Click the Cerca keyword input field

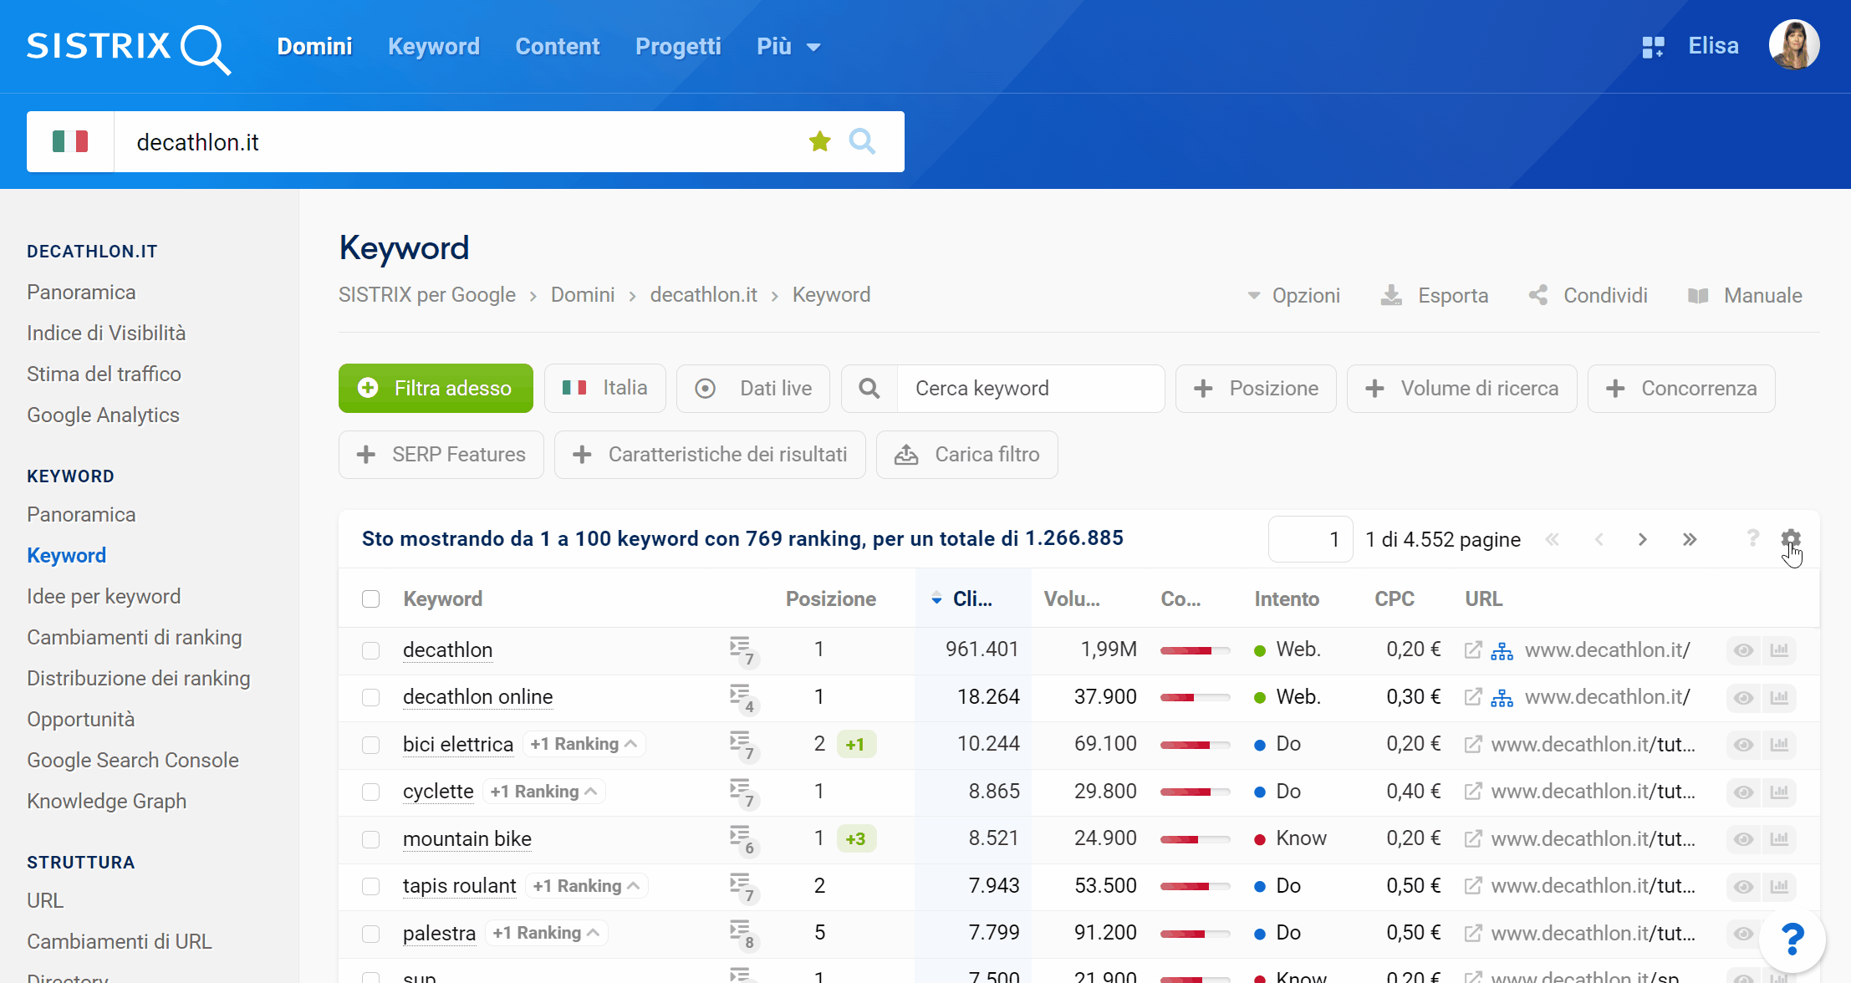click(1030, 388)
